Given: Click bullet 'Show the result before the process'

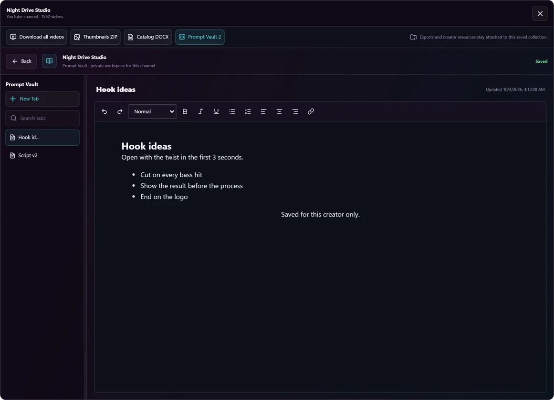Looking at the screenshot, I should (191, 186).
